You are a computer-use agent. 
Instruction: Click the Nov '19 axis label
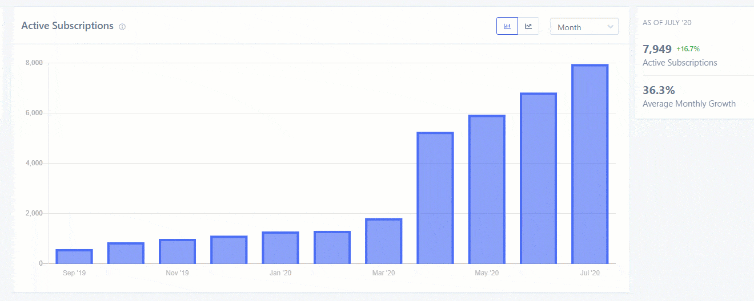(x=178, y=273)
